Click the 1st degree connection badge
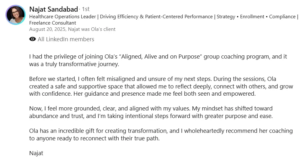The width and height of the screenshot is (307, 163). coord(86,9)
